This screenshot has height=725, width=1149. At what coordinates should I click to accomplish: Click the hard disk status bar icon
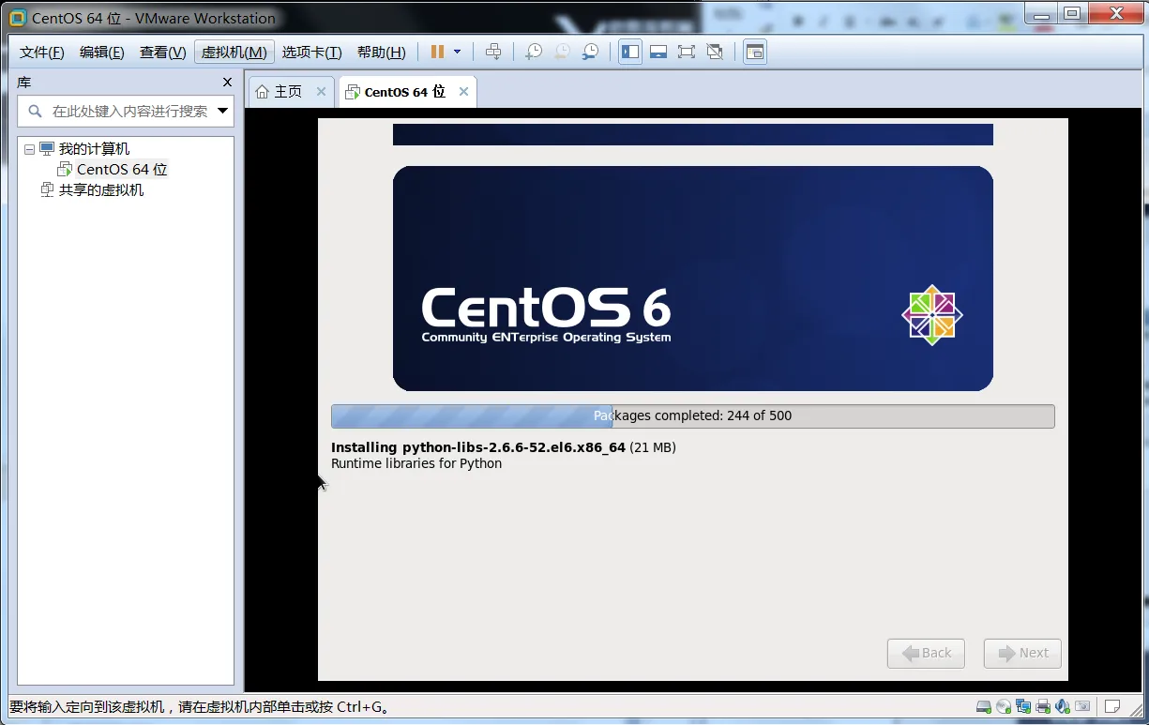pos(984,706)
